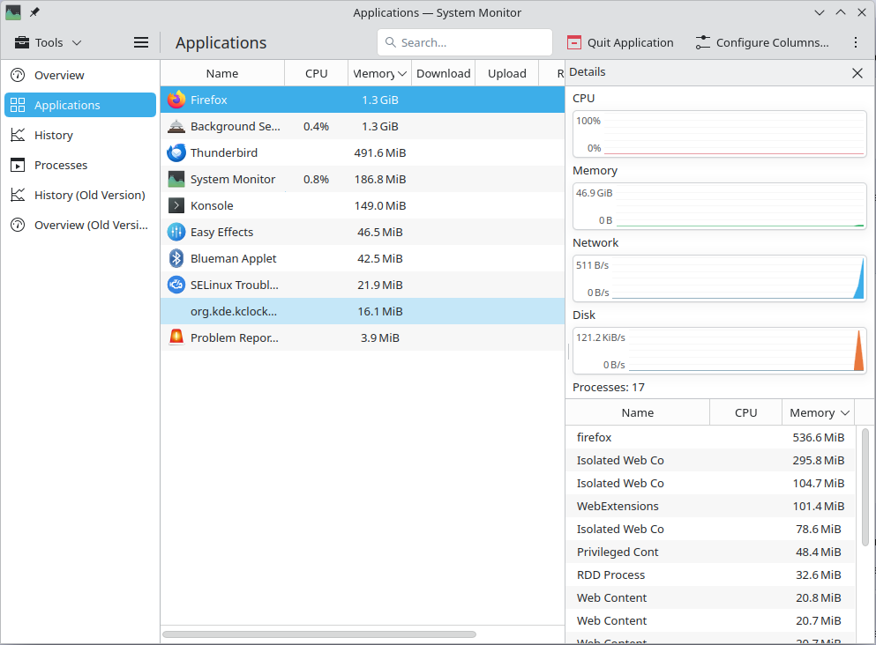Screen dimensions: 876x645
Task: Click the Overview gauge icon in sidebar
Action: (x=18, y=75)
